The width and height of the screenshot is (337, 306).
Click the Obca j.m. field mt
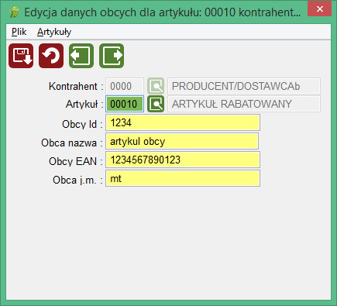coord(183,178)
